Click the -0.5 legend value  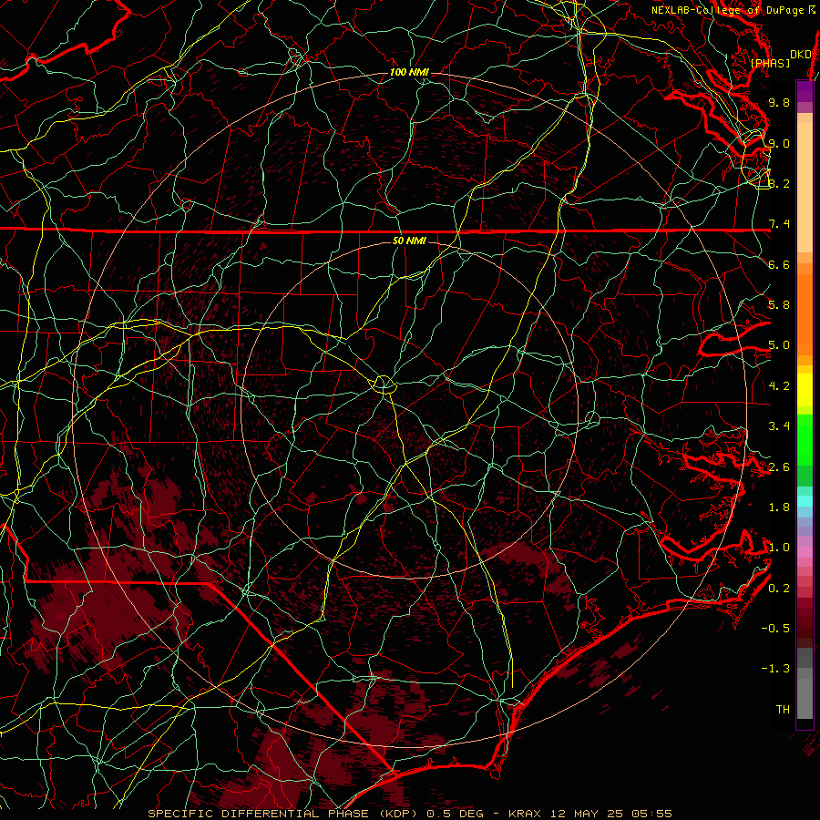(x=775, y=629)
